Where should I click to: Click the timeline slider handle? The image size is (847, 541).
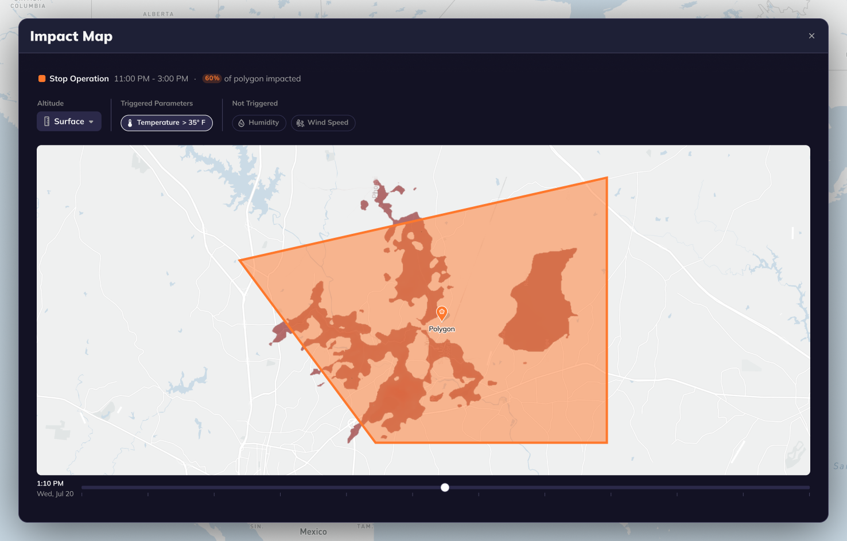tap(445, 487)
